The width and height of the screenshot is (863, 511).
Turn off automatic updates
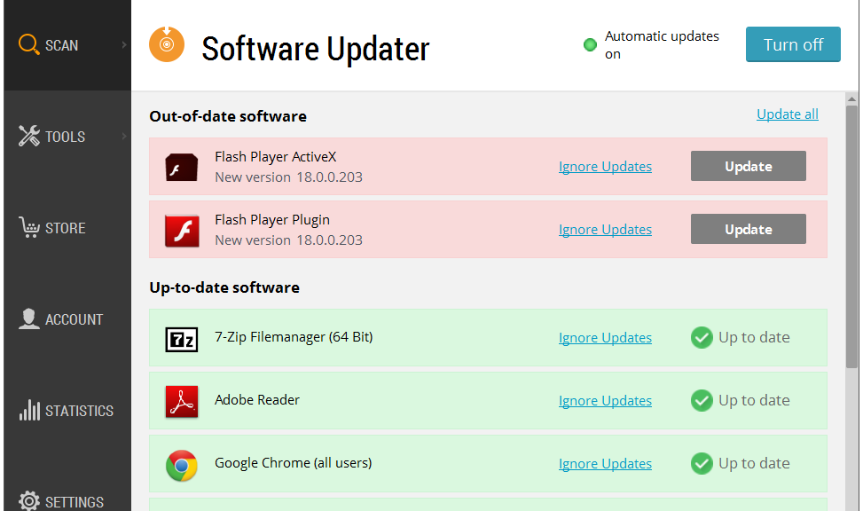pyautogui.click(x=793, y=44)
